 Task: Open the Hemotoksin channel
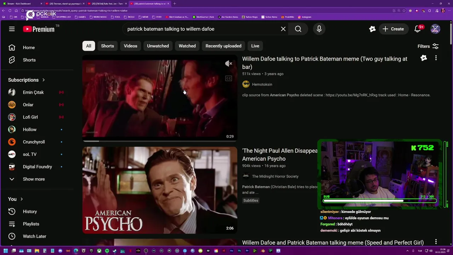pos(262,84)
